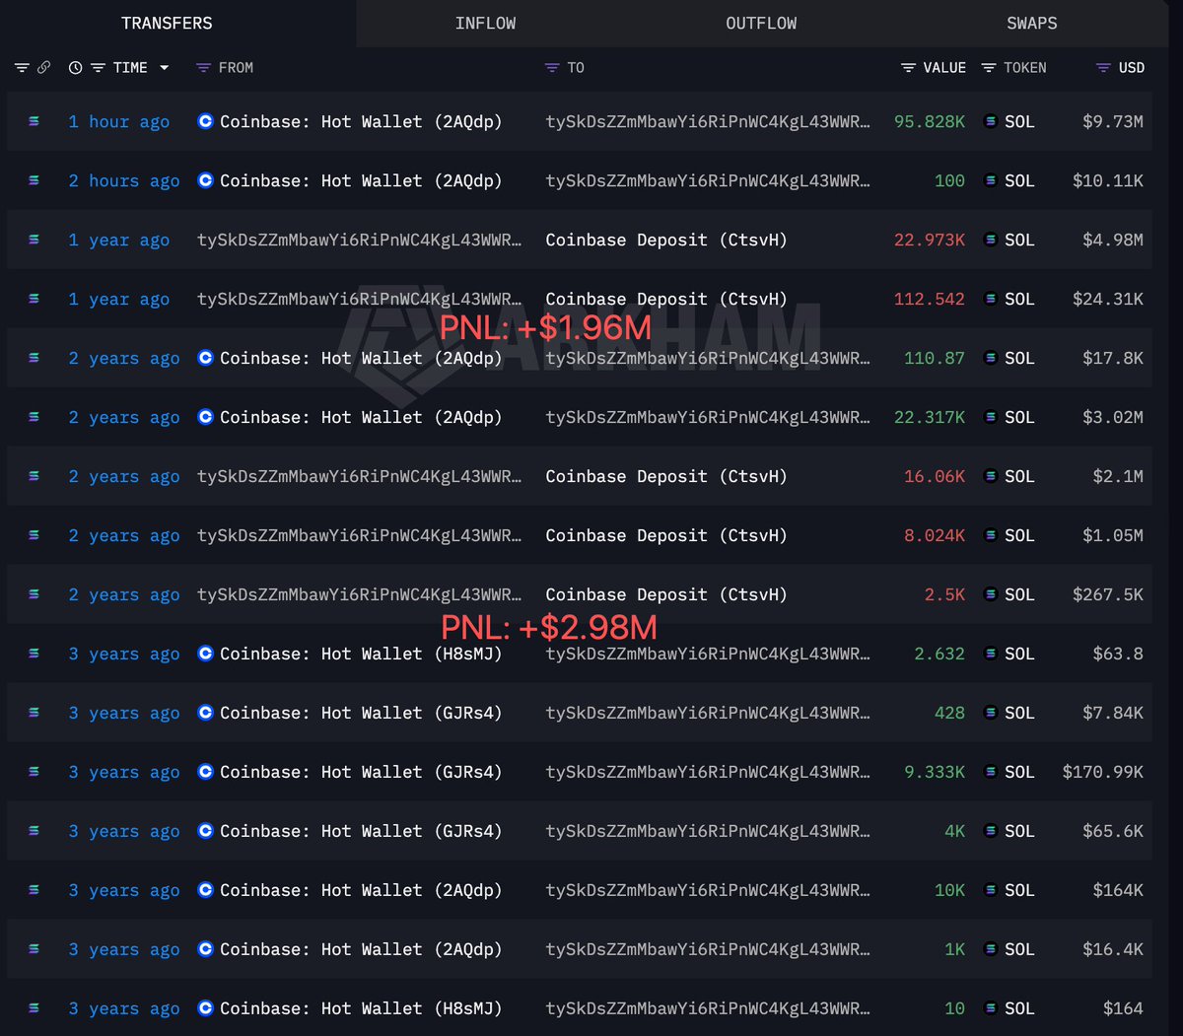Select the 110.87 value cell

935,359
